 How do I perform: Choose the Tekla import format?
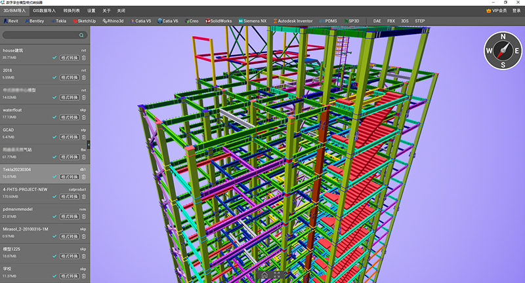[x=58, y=21]
